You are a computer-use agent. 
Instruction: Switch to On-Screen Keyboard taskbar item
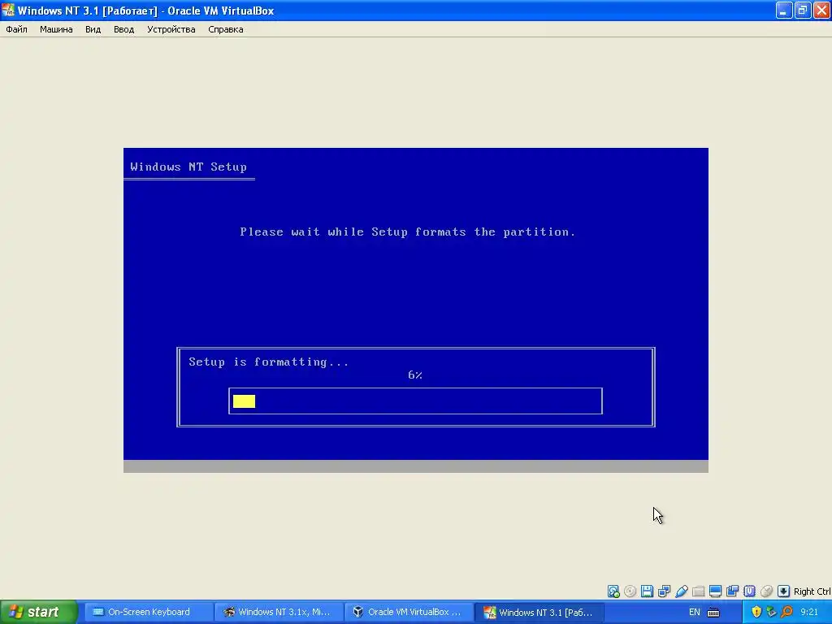click(149, 612)
